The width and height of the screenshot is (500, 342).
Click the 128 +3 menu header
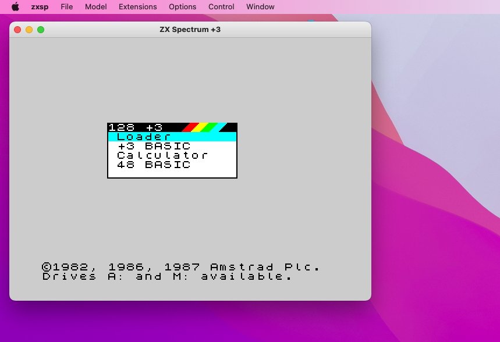(172, 127)
